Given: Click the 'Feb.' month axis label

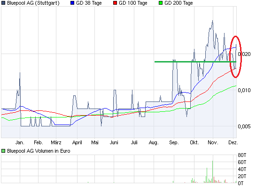Looking at the screenshot, I should click(39, 142).
